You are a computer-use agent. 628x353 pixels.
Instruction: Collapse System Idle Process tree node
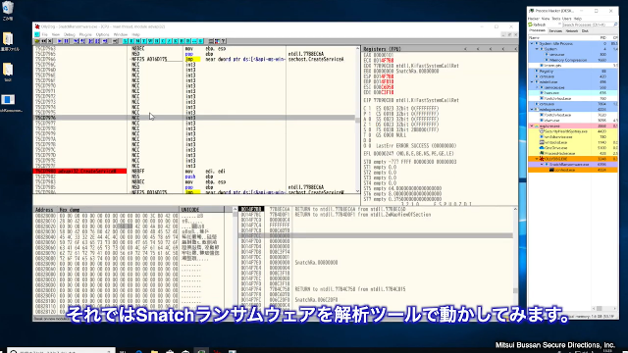[x=531, y=43]
